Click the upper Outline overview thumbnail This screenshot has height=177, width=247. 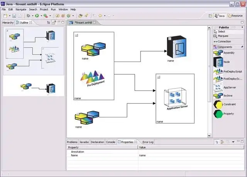pos(34,51)
